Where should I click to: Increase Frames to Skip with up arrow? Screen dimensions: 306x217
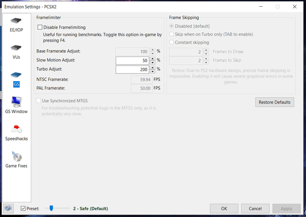point(206,58)
